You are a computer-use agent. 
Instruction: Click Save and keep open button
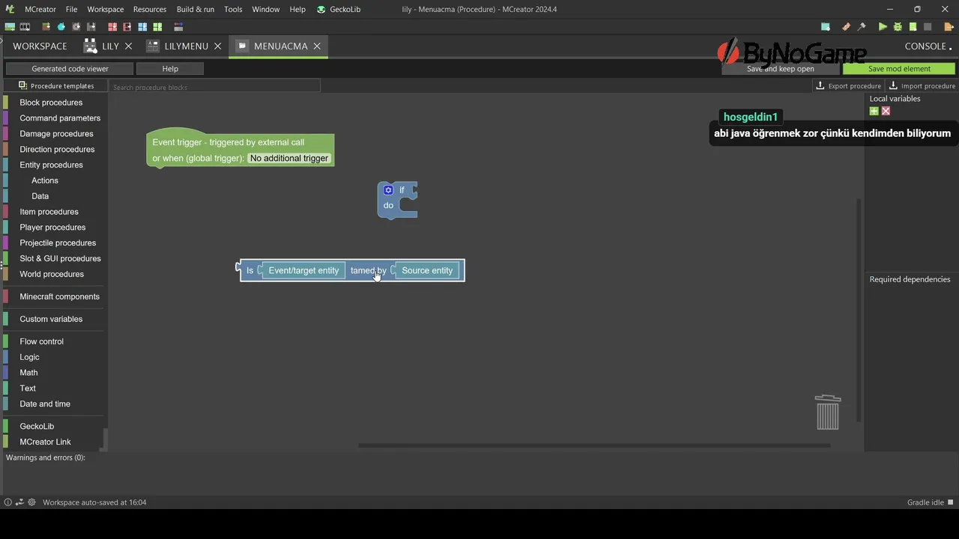tap(780, 68)
